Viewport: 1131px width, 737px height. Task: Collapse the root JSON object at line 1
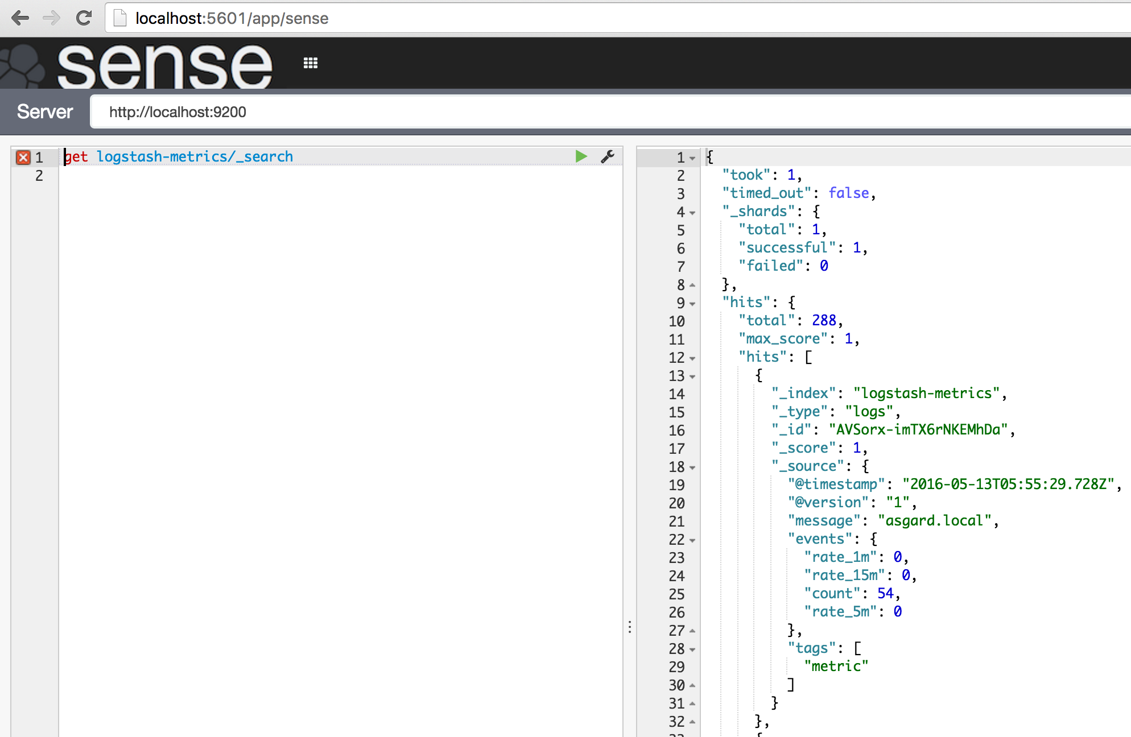[x=692, y=158]
